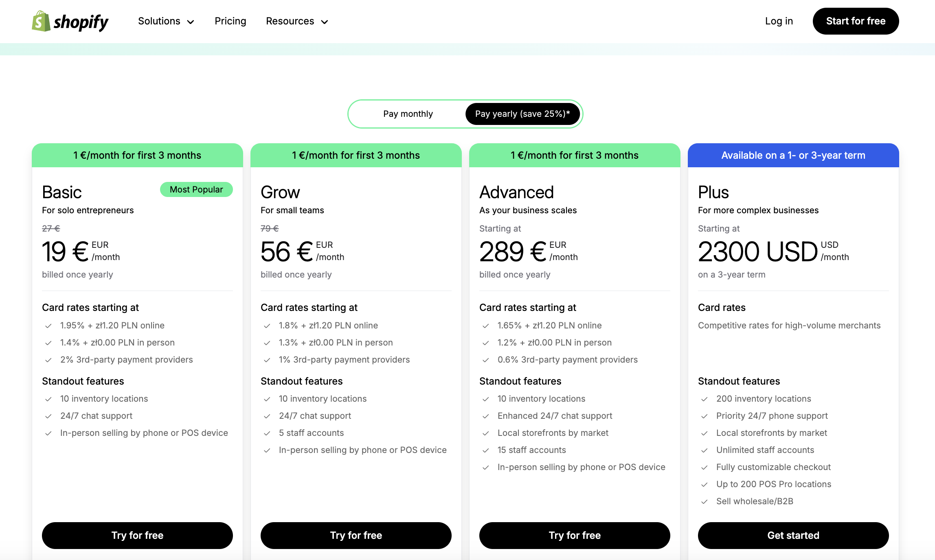Image resolution: width=935 pixels, height=560 pixels.
Task: Open the Pricing page link
Action: 230,21
